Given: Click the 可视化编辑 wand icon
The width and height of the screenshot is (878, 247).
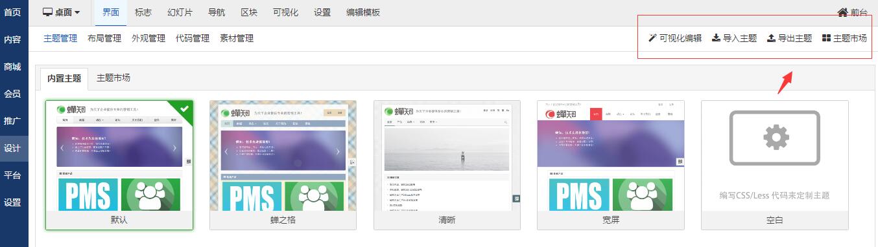Looking at the screenshot, I should (652, 38).
